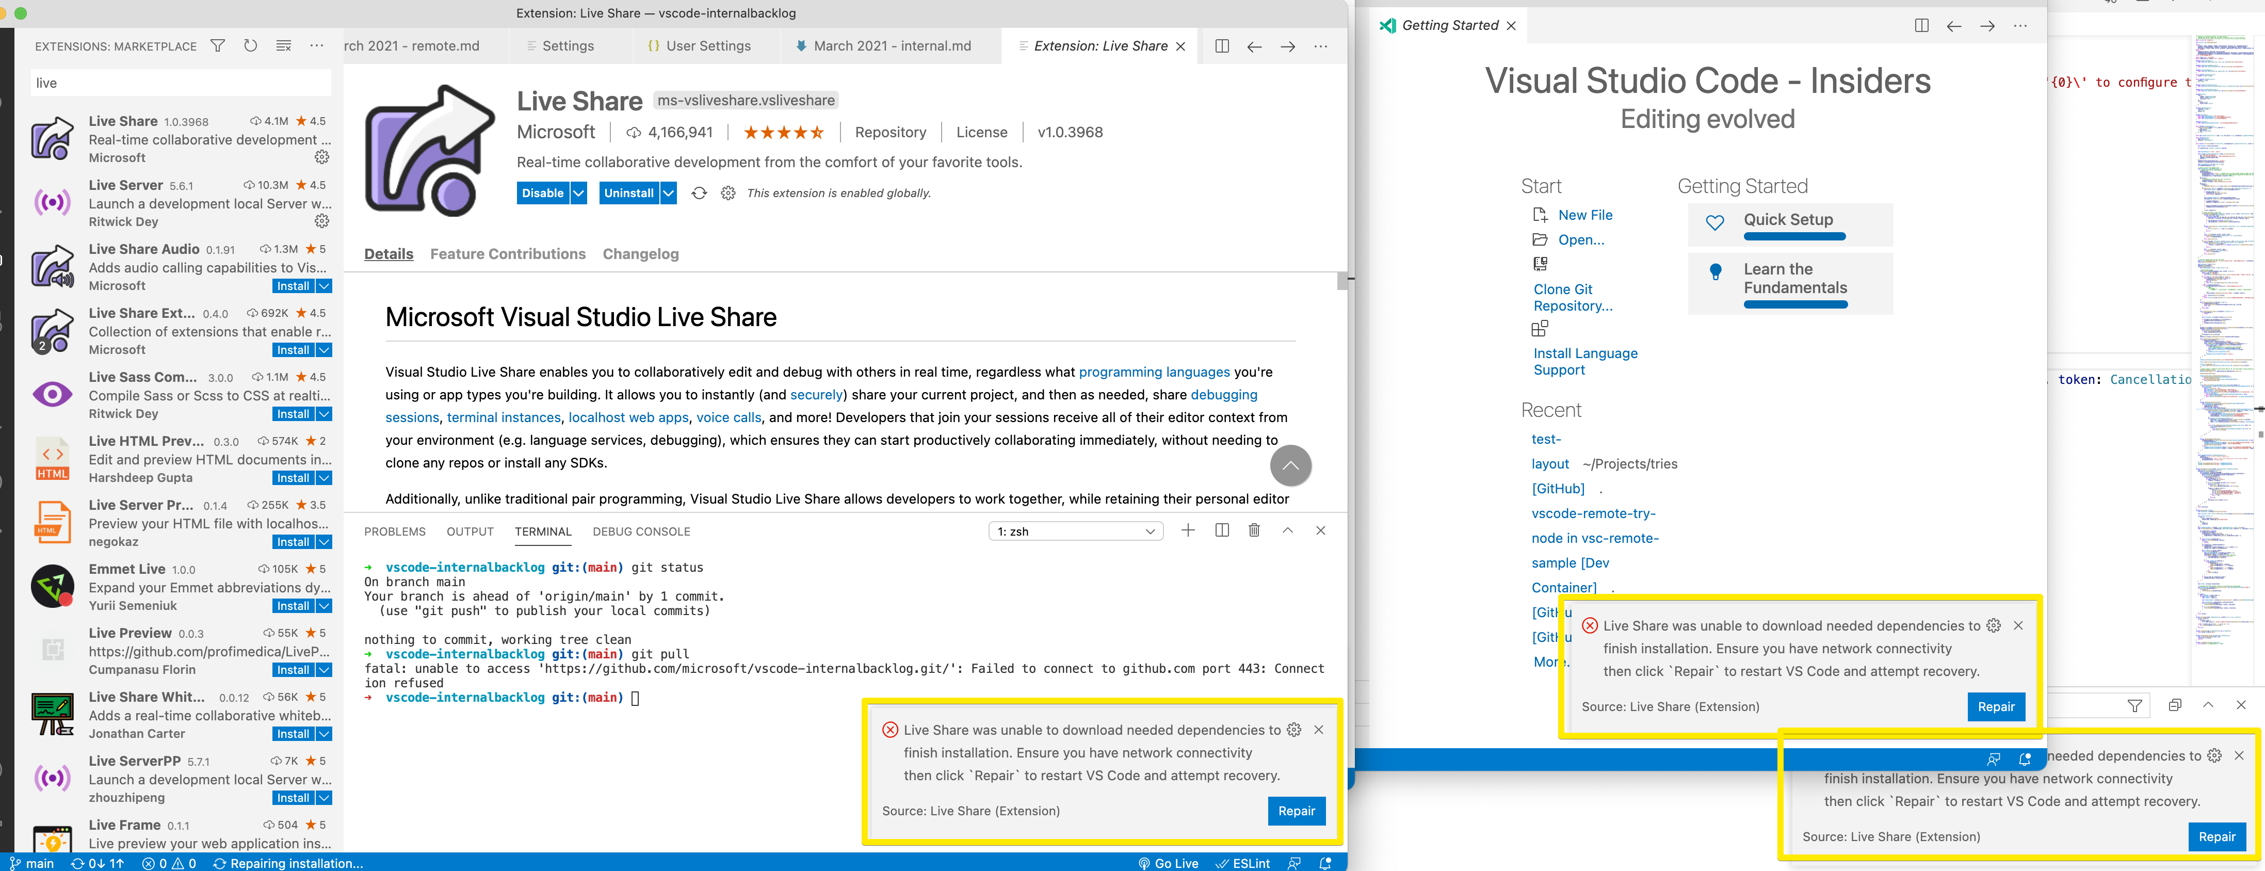Maximize terminal panel with chevron up
The image size is (2265, 871).
pyautogui.click(x=1287, y=530)
